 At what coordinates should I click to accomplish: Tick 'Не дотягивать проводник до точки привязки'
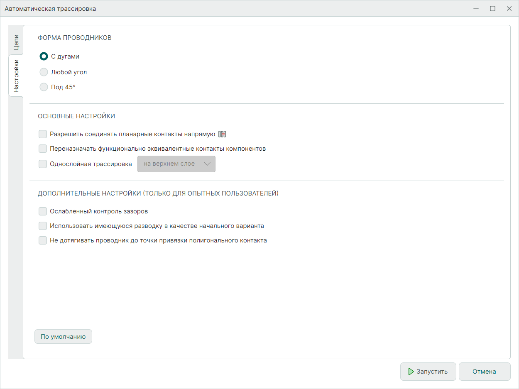[43, 240]
